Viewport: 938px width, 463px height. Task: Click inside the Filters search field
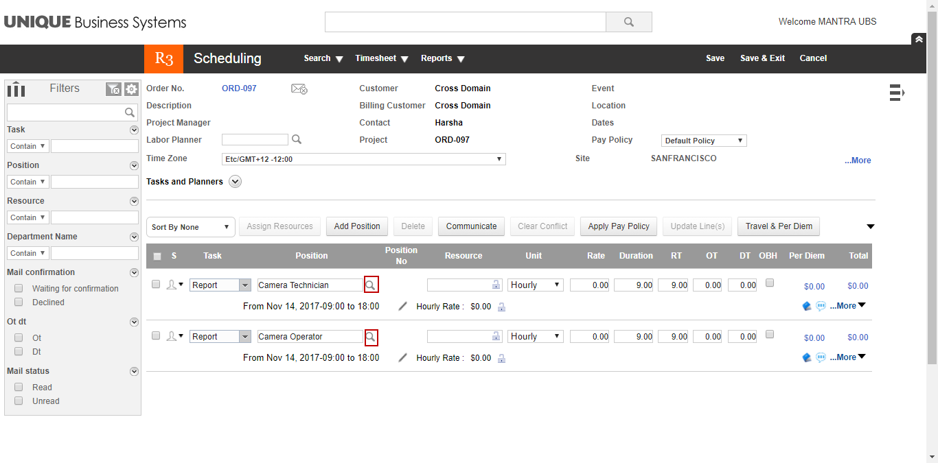click(69, 112)
